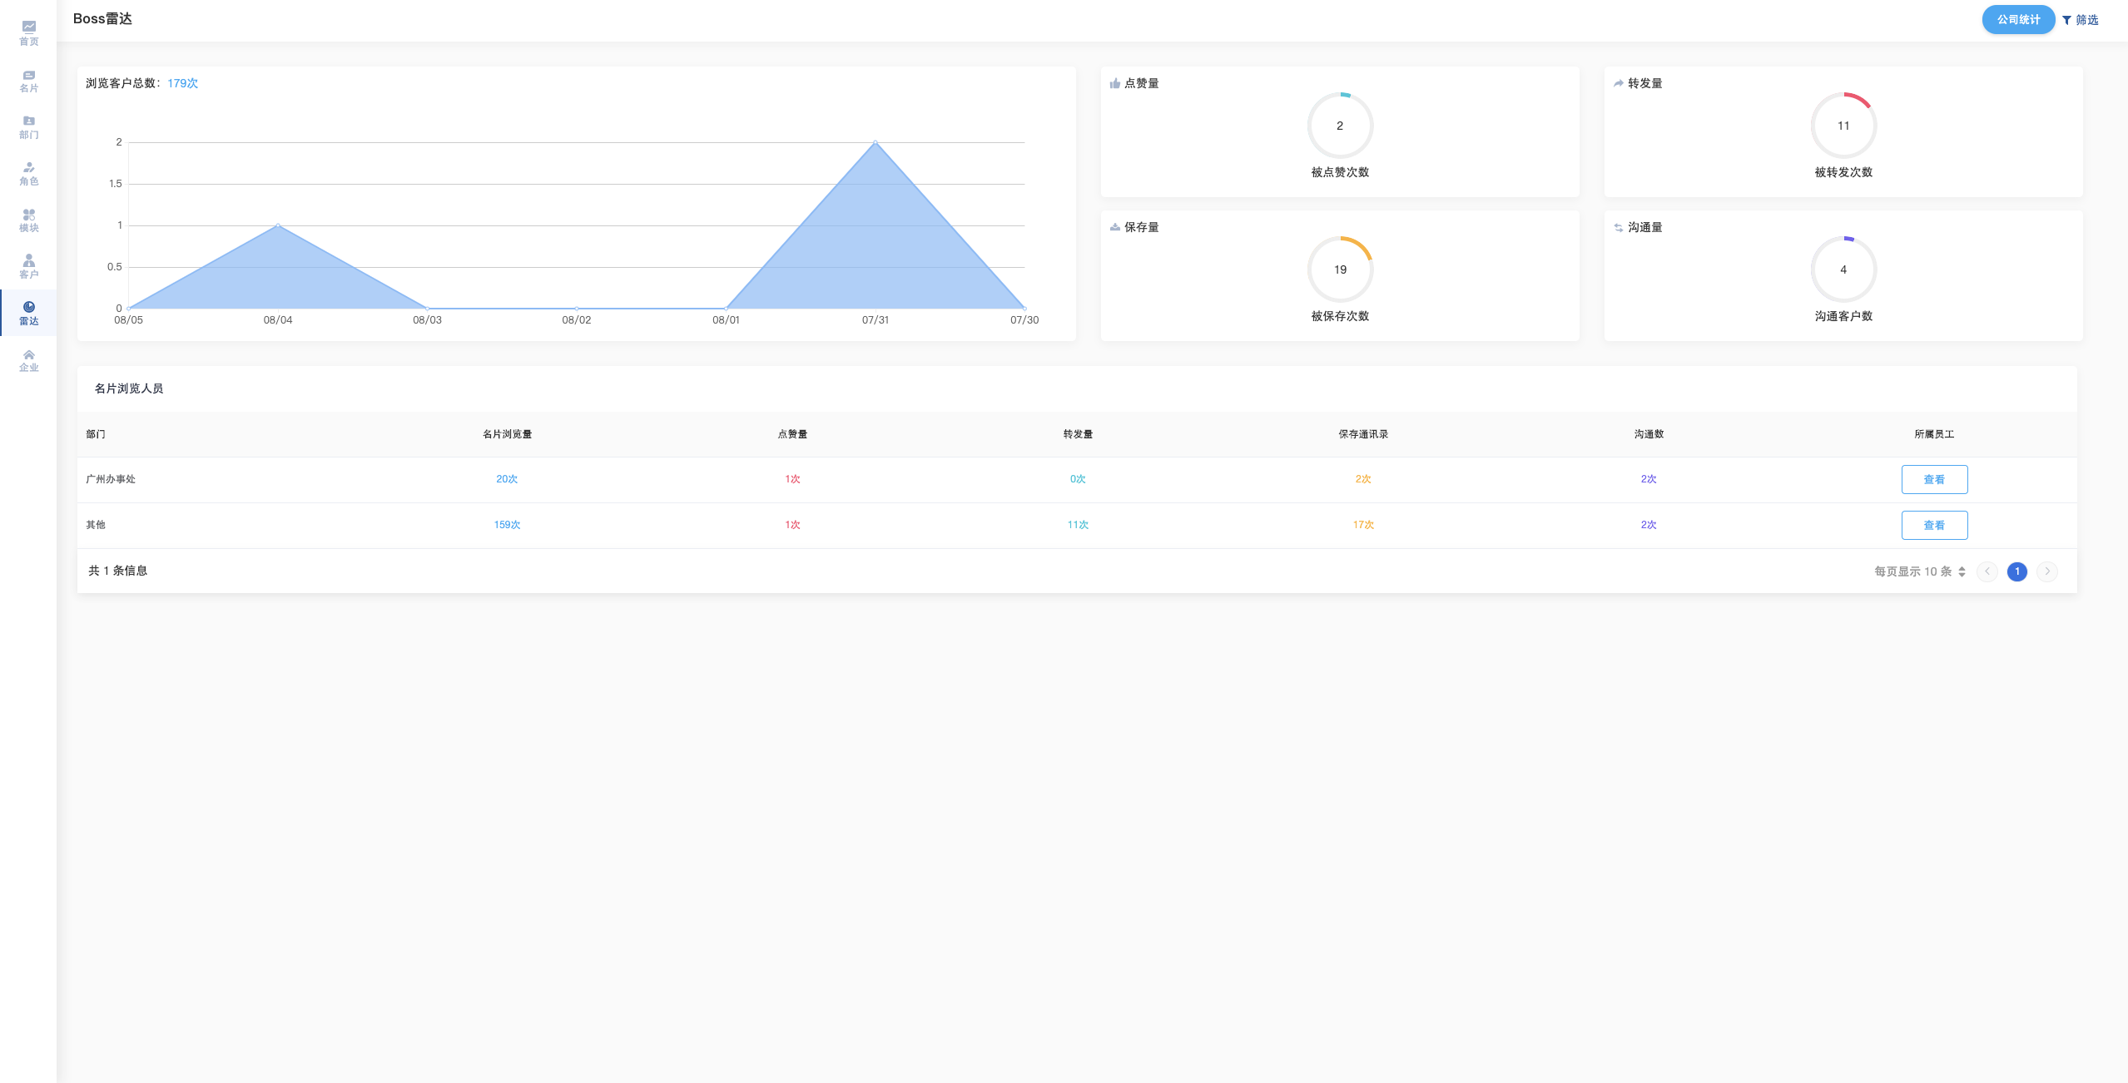
Task: Click the 名片浏览量 column header
Action: click(x=507, y=434)
